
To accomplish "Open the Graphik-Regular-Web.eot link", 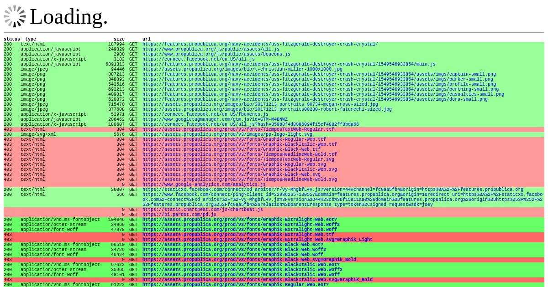I will (236, 285).
